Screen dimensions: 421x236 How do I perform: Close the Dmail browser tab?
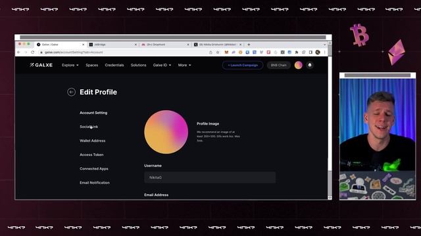(x=188, y=45)
